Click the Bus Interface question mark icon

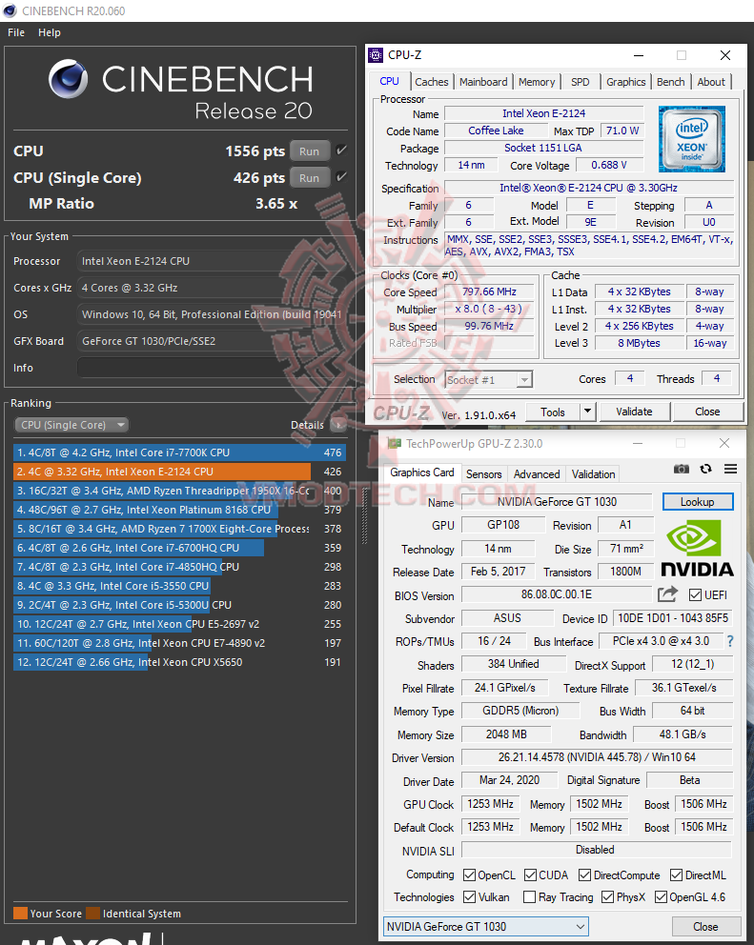(x=730, y=641)
